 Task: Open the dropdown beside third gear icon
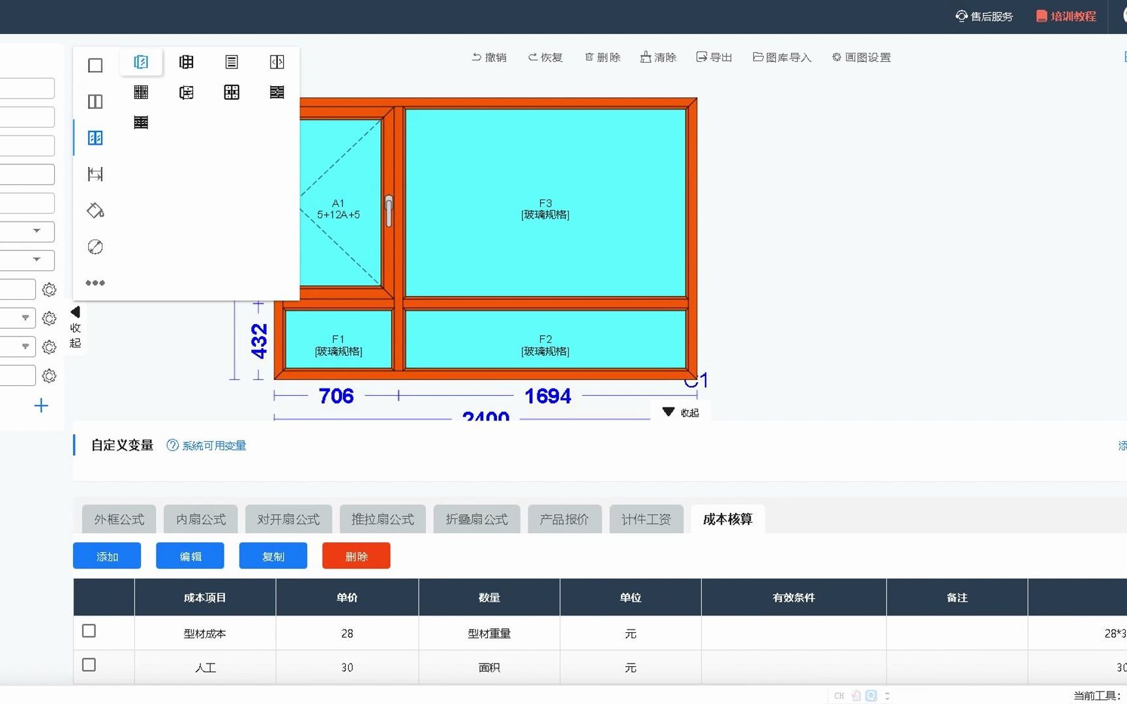(x=18, y=347)
